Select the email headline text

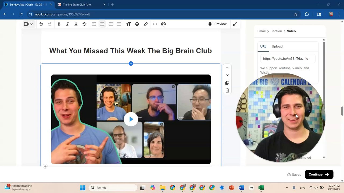[130, 51]
